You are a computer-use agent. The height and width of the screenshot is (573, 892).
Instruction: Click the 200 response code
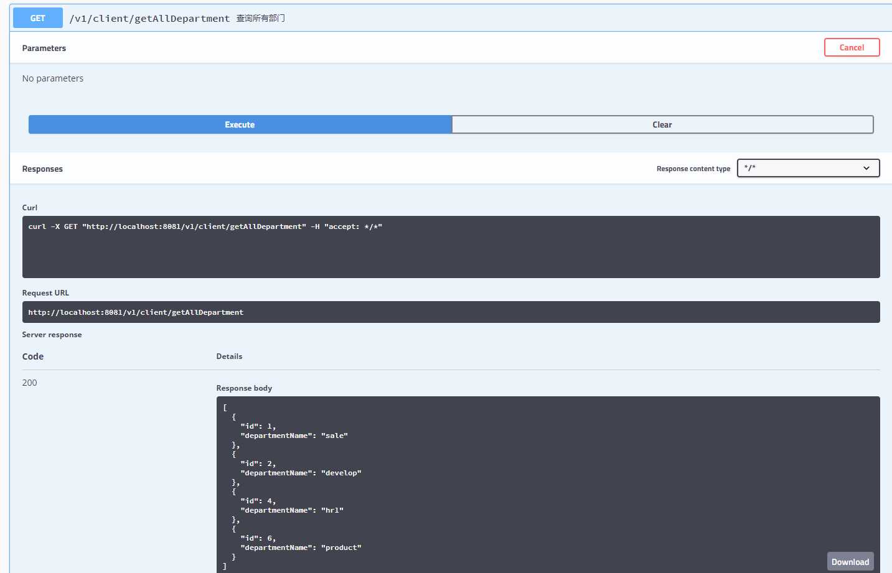(29, 383)
